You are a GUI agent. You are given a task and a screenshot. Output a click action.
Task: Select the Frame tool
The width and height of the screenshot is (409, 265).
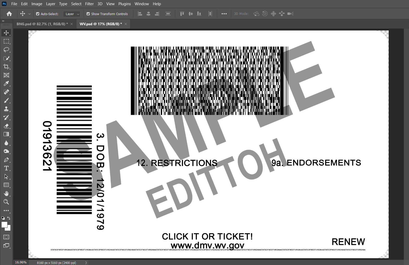click(6, 75)
